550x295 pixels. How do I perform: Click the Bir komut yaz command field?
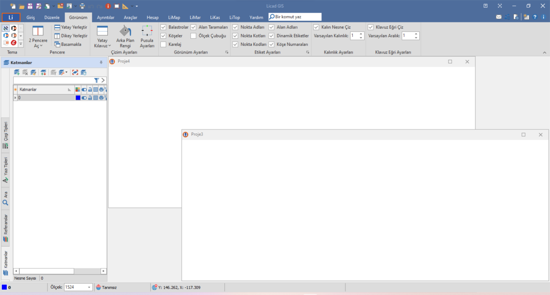(295, 17)
